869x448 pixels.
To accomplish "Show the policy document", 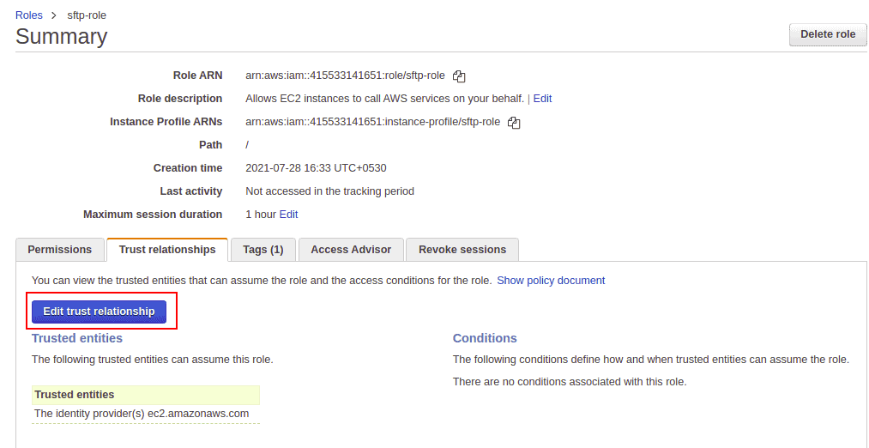I will coord(551,281).
